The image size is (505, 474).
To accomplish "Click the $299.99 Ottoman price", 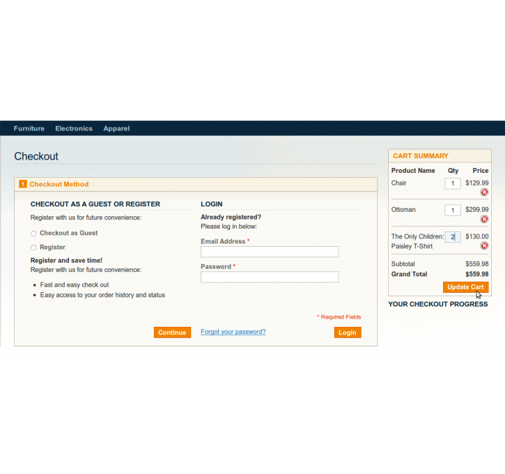I will pos(477,209).
